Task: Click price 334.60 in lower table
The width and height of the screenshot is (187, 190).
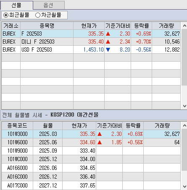Action: coord(87,142)
